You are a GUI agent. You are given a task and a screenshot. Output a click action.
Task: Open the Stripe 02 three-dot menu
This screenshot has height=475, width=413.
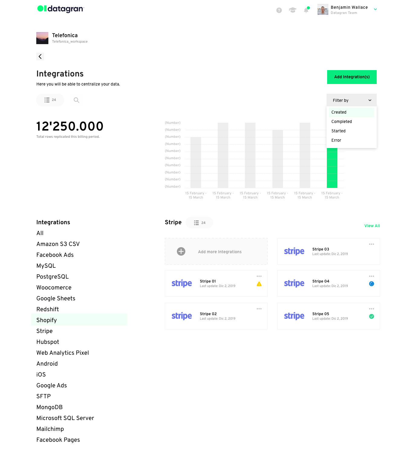[x=259, y=309]
